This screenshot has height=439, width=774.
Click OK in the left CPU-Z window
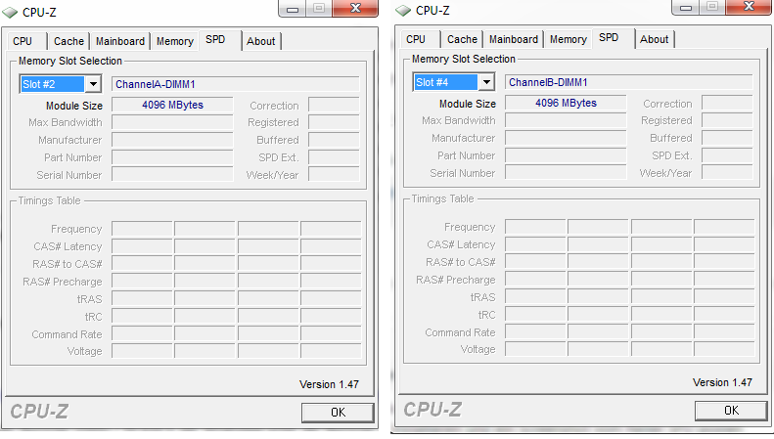point(338,413)
